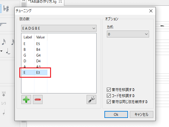Viewport: 169px width, 127px height.
Task: Open tuning settings with the wrench icon
Action: coord(91,99)
